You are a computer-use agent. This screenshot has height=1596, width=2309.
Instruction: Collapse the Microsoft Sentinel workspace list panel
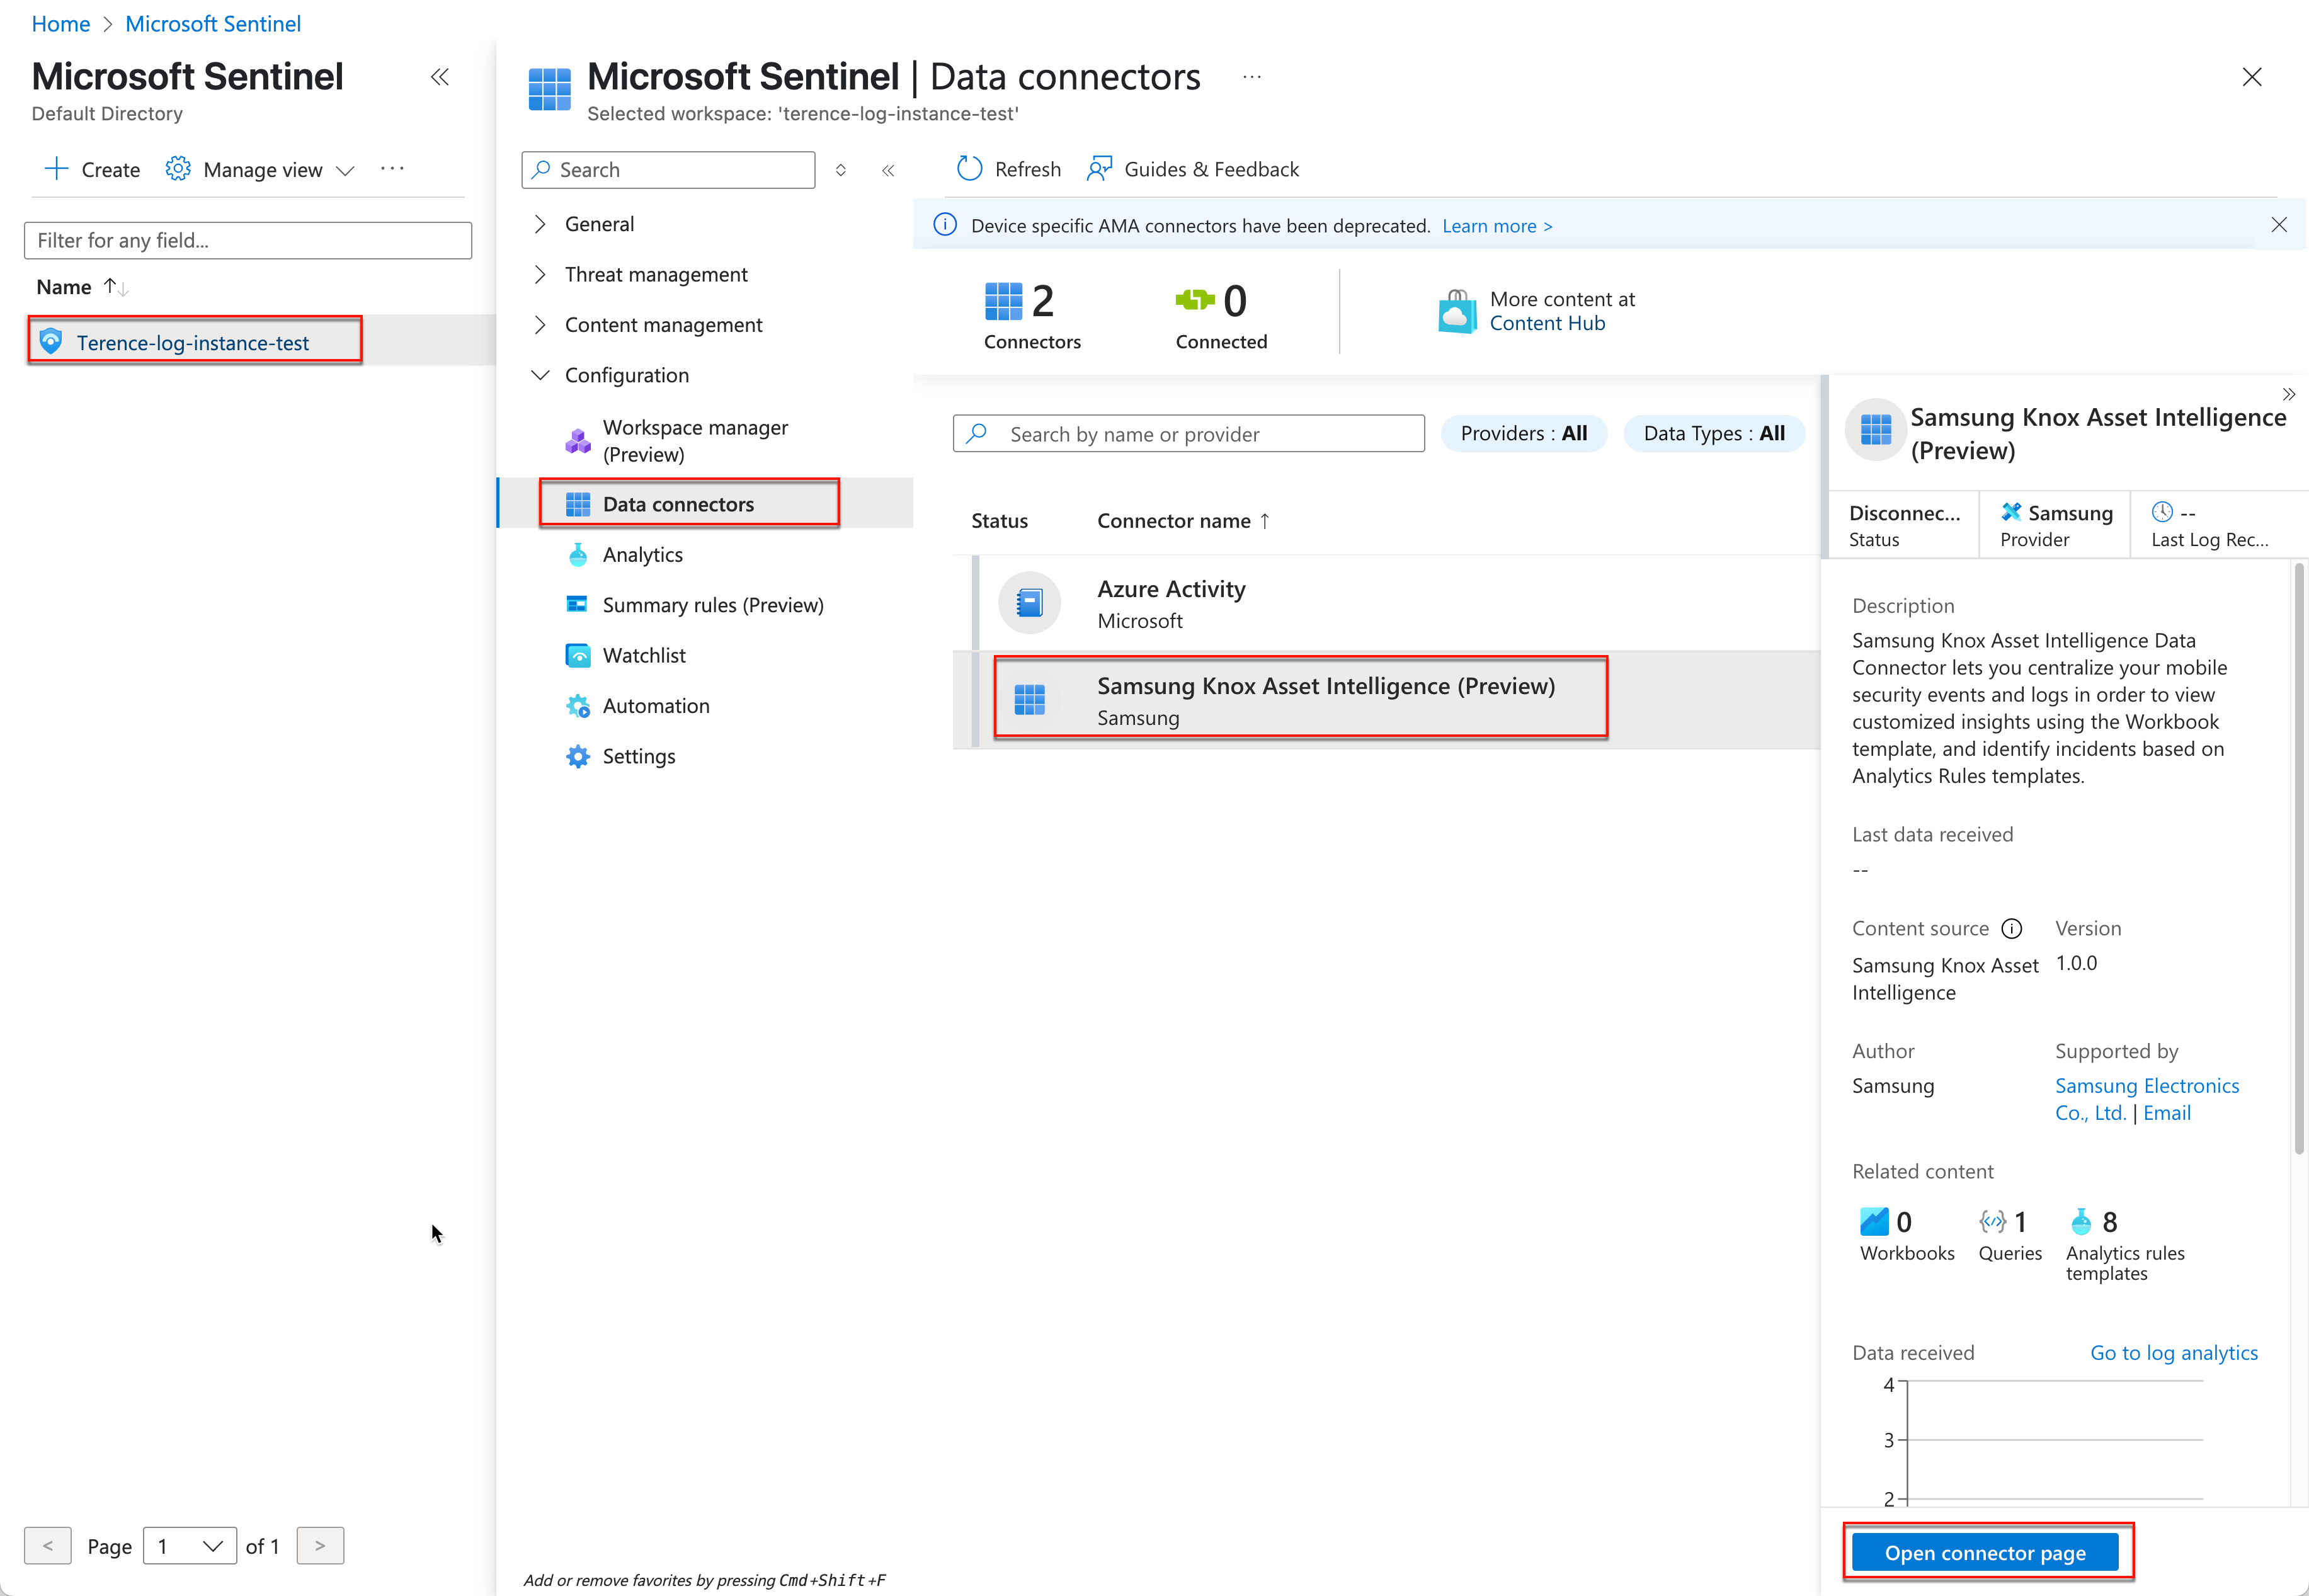pos(439,77)
